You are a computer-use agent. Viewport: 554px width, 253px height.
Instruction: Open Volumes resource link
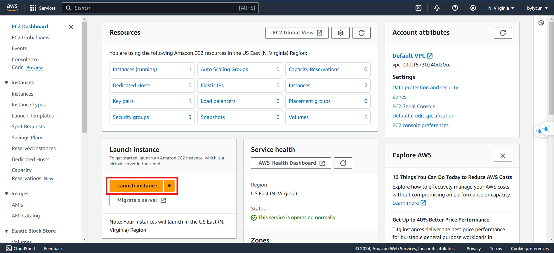pos(298,117)
